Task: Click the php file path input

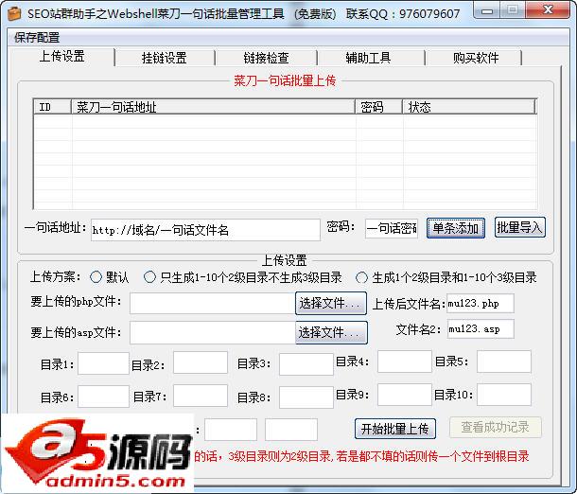Action: click(x=212, y=304)
